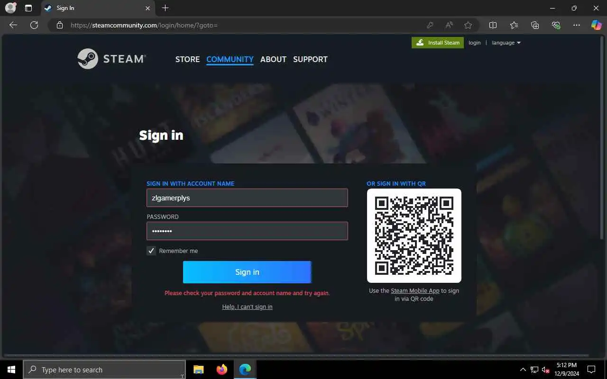Image resolution: width=607 pixels, height=379 pixels.
Task: Open browser profile avatar icon
Action: [10, 8]
